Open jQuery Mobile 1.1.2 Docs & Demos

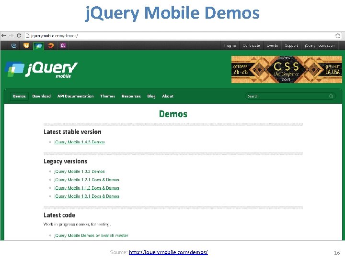point(87,188)
